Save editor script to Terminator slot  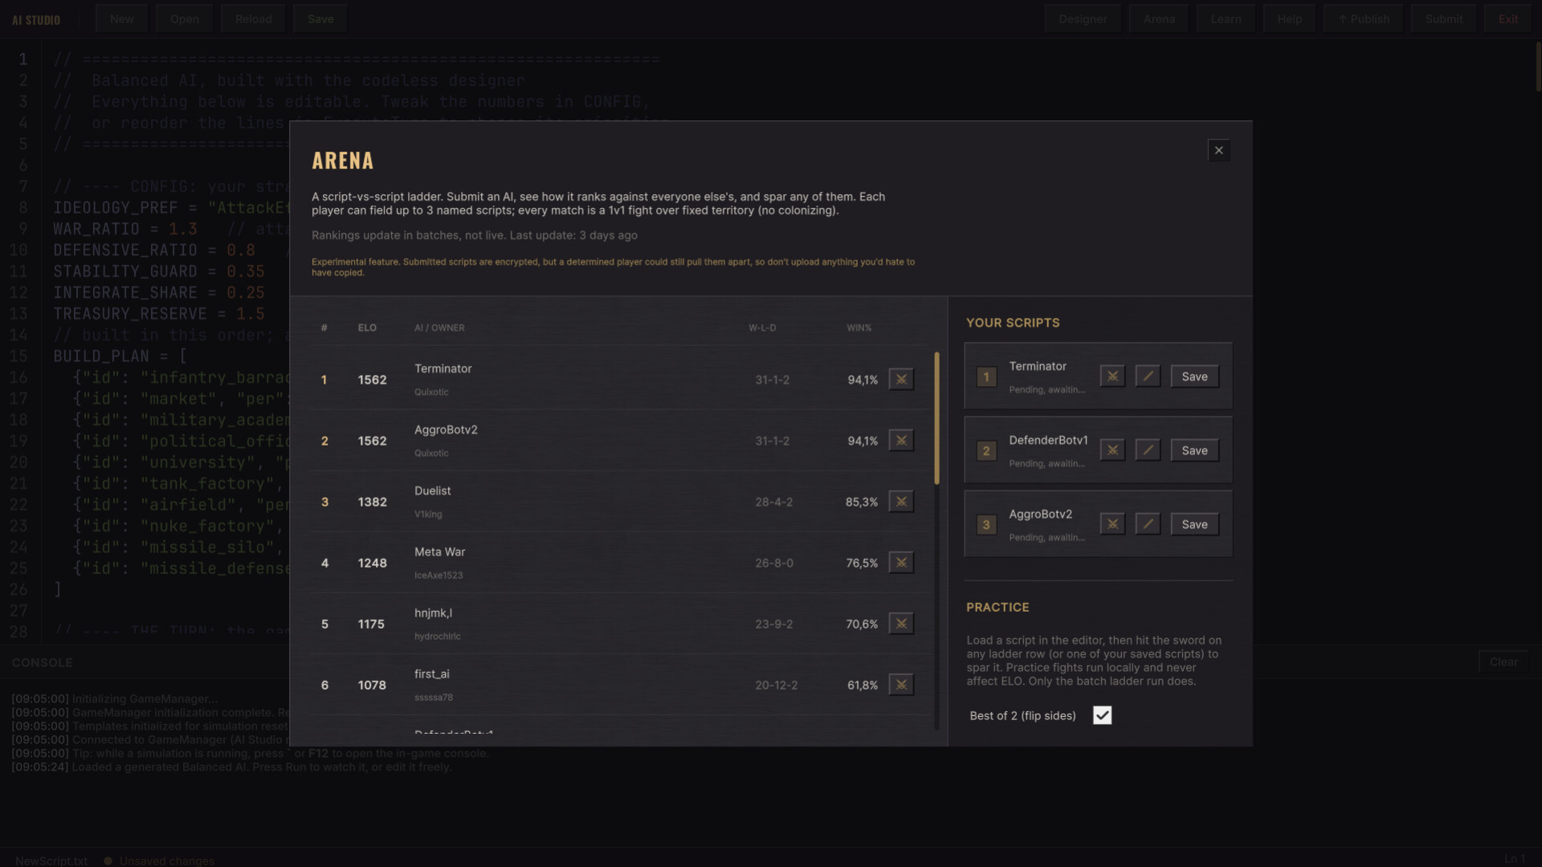click(1194, 377)
